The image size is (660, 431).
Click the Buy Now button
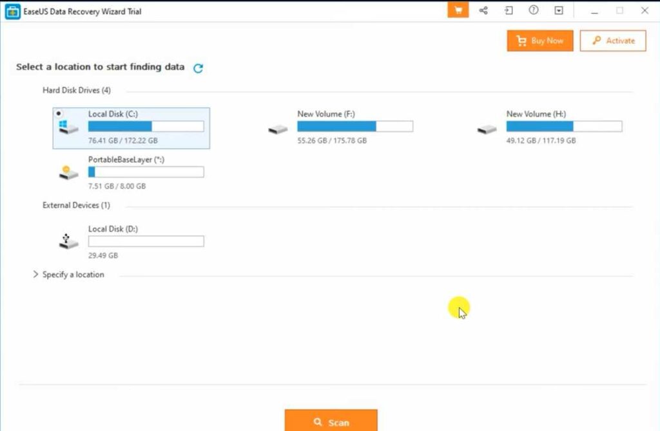point(540,41)
